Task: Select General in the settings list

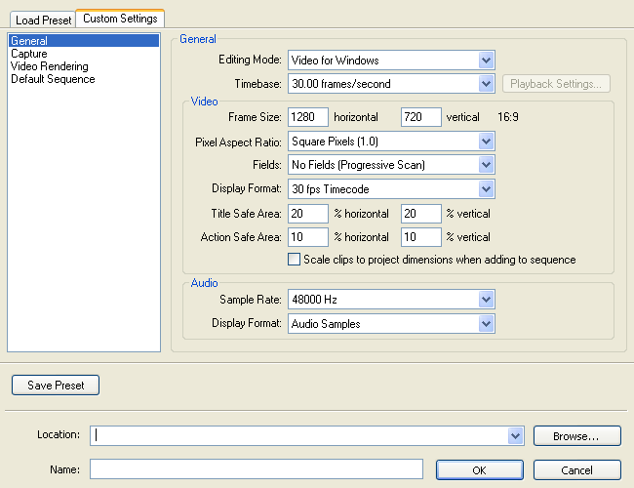Action: coord(84,41)
